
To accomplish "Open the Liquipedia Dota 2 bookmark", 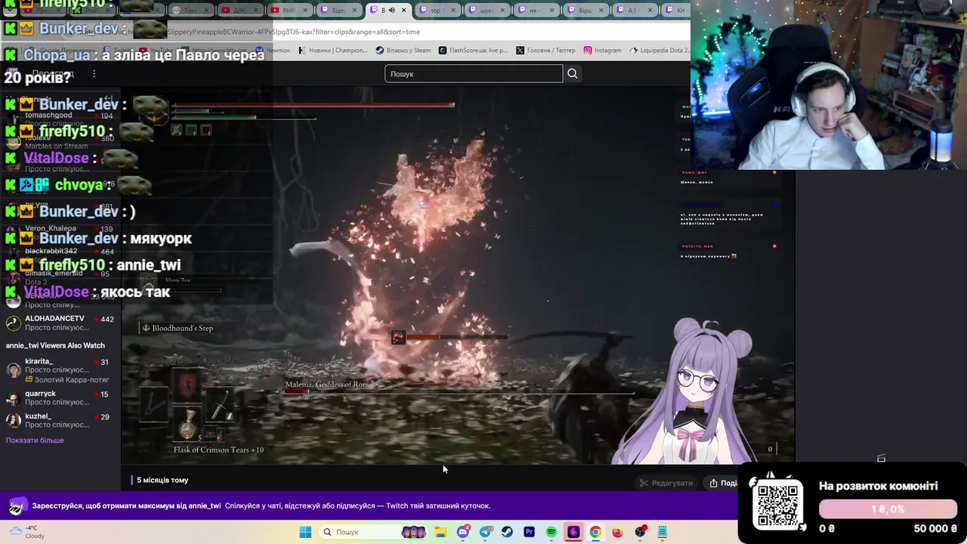I will tap(659, 50).
